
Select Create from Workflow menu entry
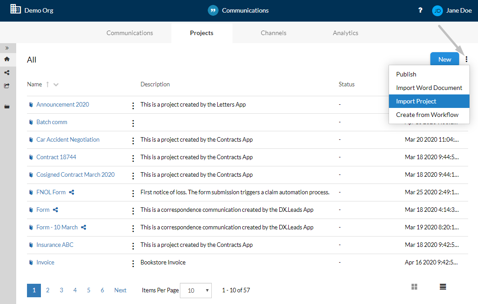click(429, 115)
